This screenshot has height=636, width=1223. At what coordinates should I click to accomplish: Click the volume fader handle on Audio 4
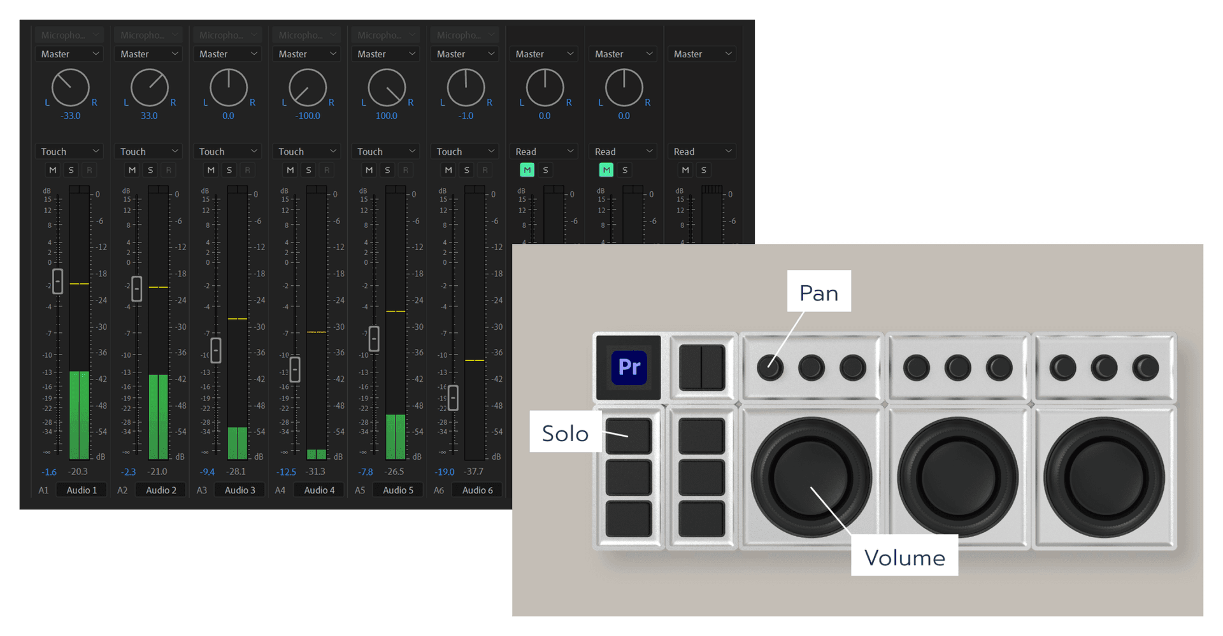coord(294,368)
